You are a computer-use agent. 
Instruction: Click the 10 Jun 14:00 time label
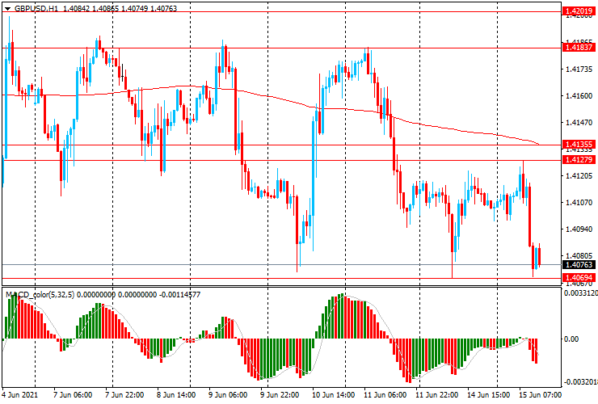click(x=333, y=394)
